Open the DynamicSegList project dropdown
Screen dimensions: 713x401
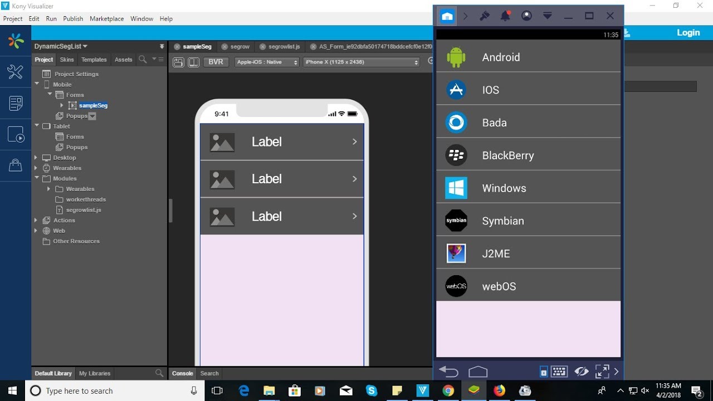[61, 46]
